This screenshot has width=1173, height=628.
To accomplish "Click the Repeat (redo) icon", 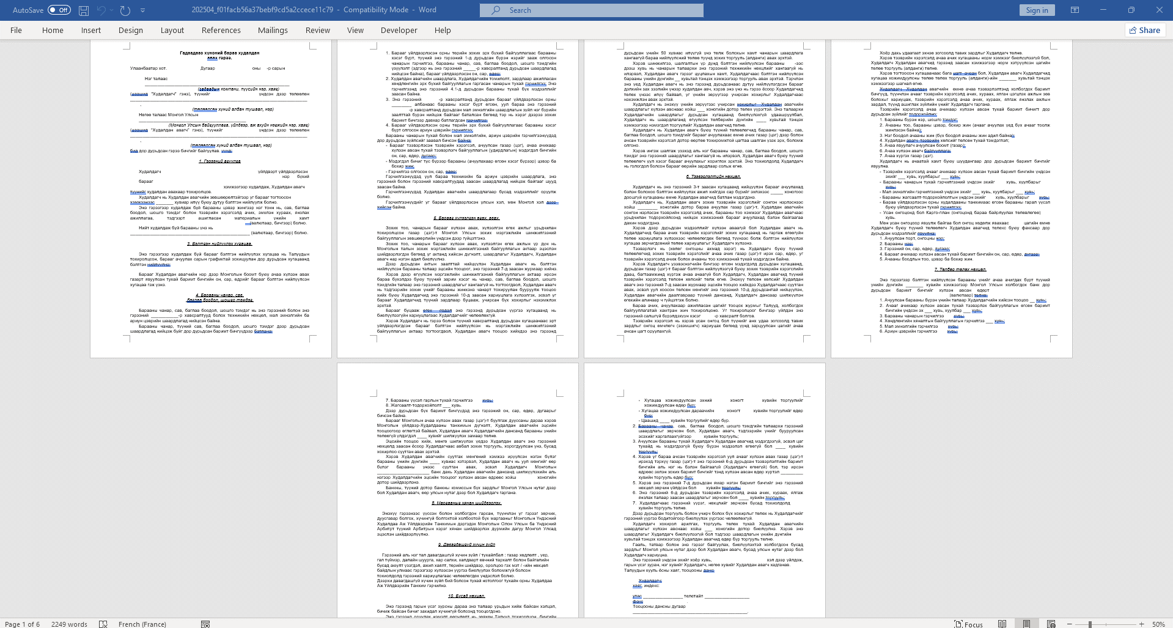I will (x=125, y=10).
